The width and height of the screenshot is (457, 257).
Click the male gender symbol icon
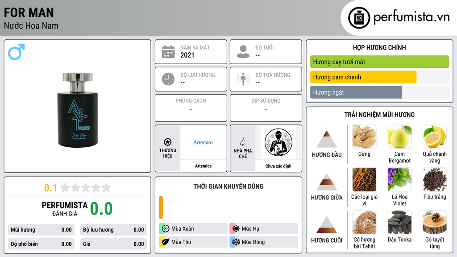point(17,52)
